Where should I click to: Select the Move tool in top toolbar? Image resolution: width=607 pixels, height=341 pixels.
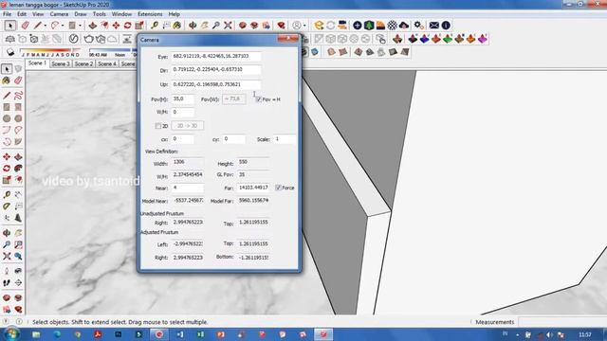click(116, 26)
